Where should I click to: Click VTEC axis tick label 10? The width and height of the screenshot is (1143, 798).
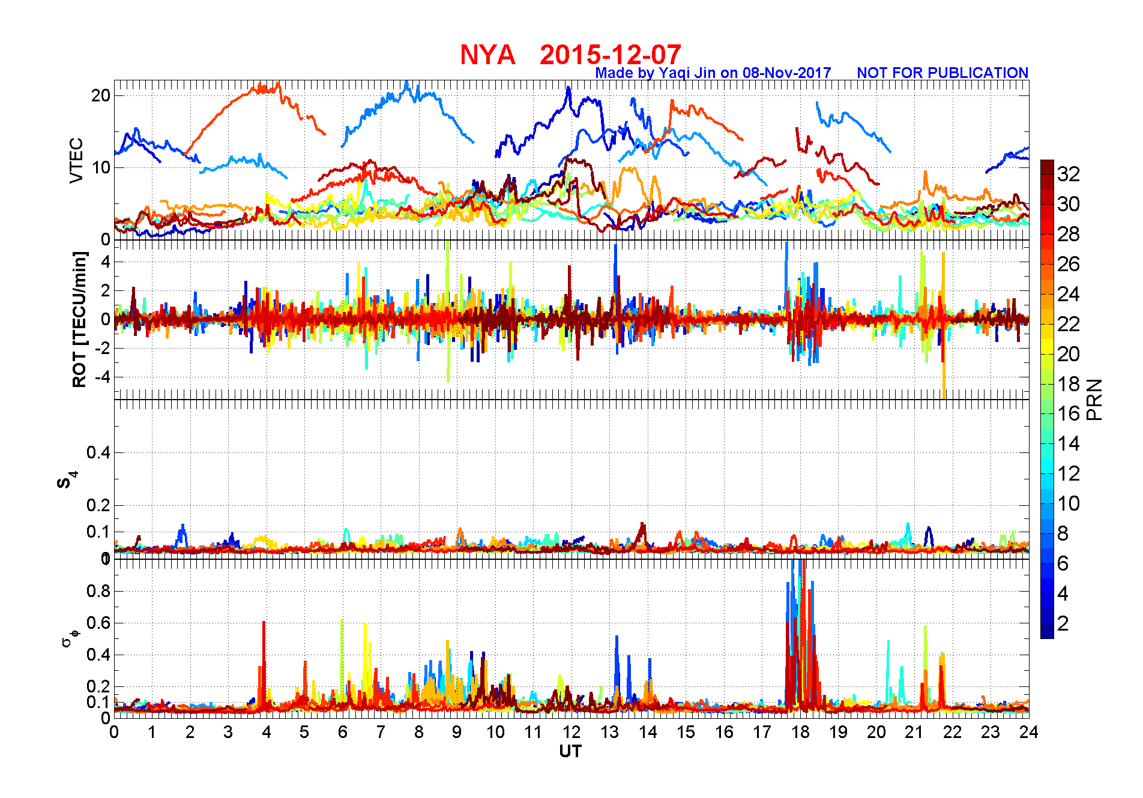coord(101,167)
